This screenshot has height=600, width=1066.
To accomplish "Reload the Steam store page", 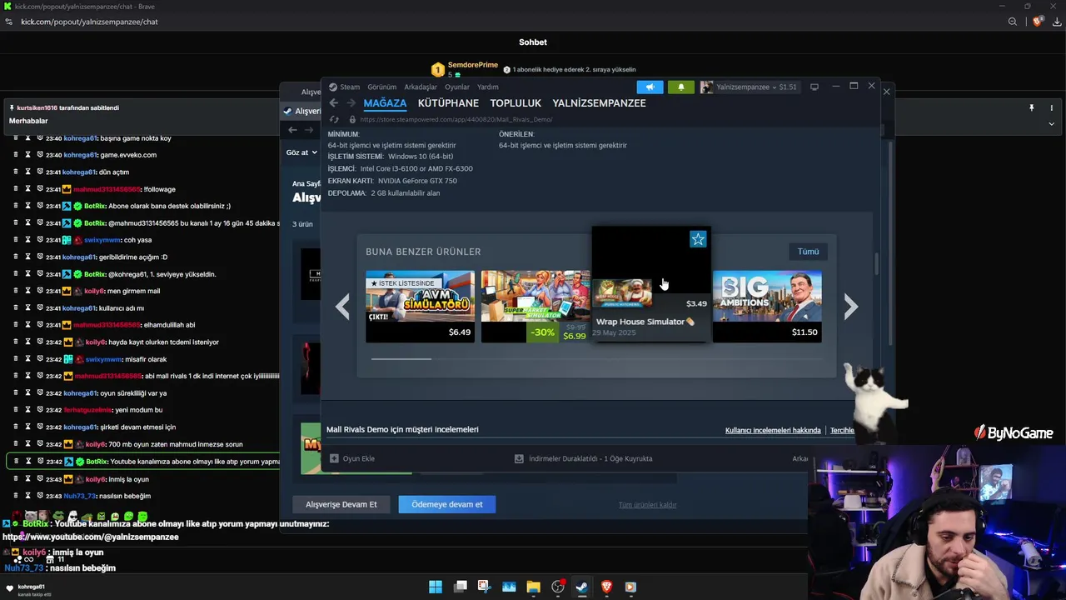I will pos(334,119).
